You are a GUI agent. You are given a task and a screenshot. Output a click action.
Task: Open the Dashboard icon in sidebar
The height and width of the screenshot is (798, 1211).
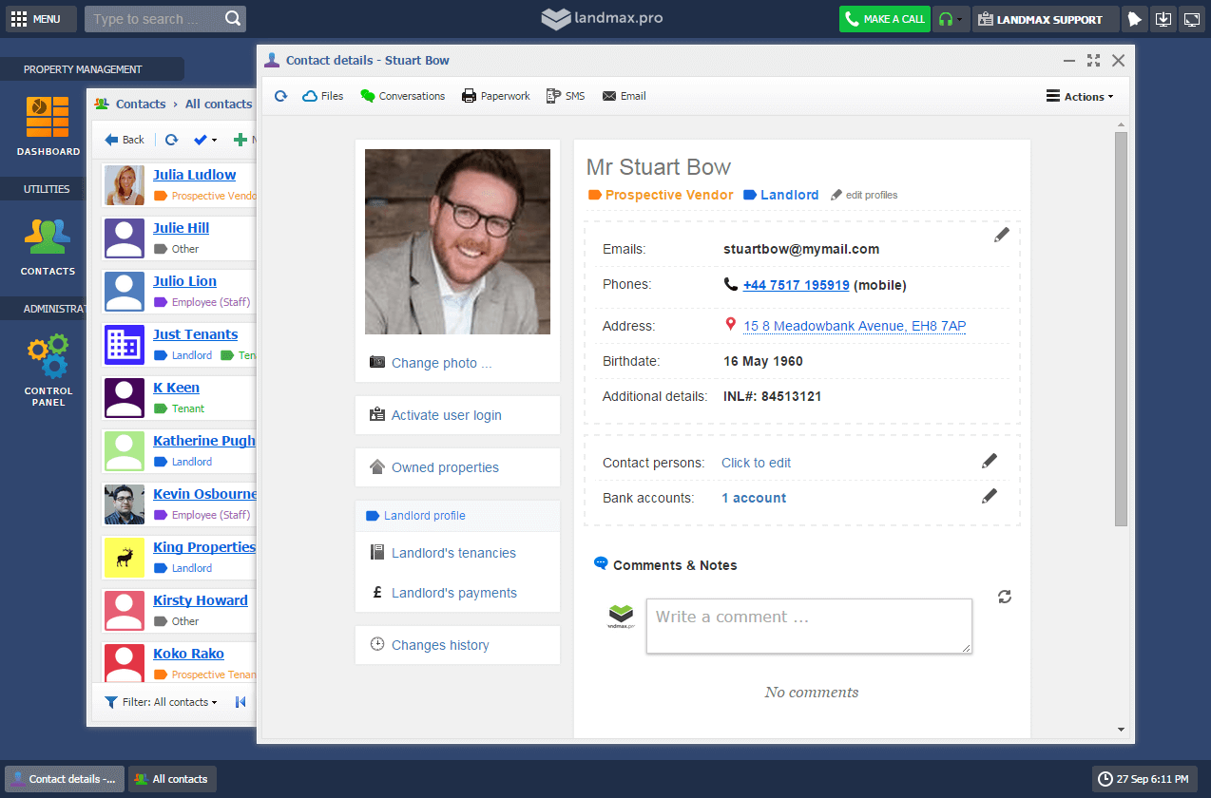coord(48,118)
